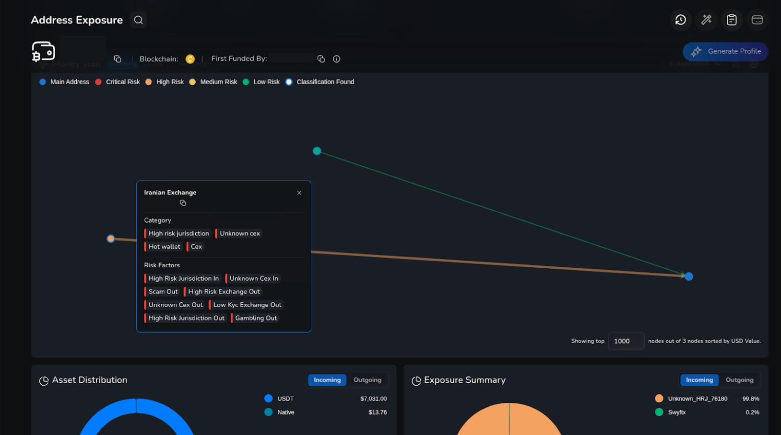
Task: Click the High Risk Exchange Out tag
Action: point(223,292)
